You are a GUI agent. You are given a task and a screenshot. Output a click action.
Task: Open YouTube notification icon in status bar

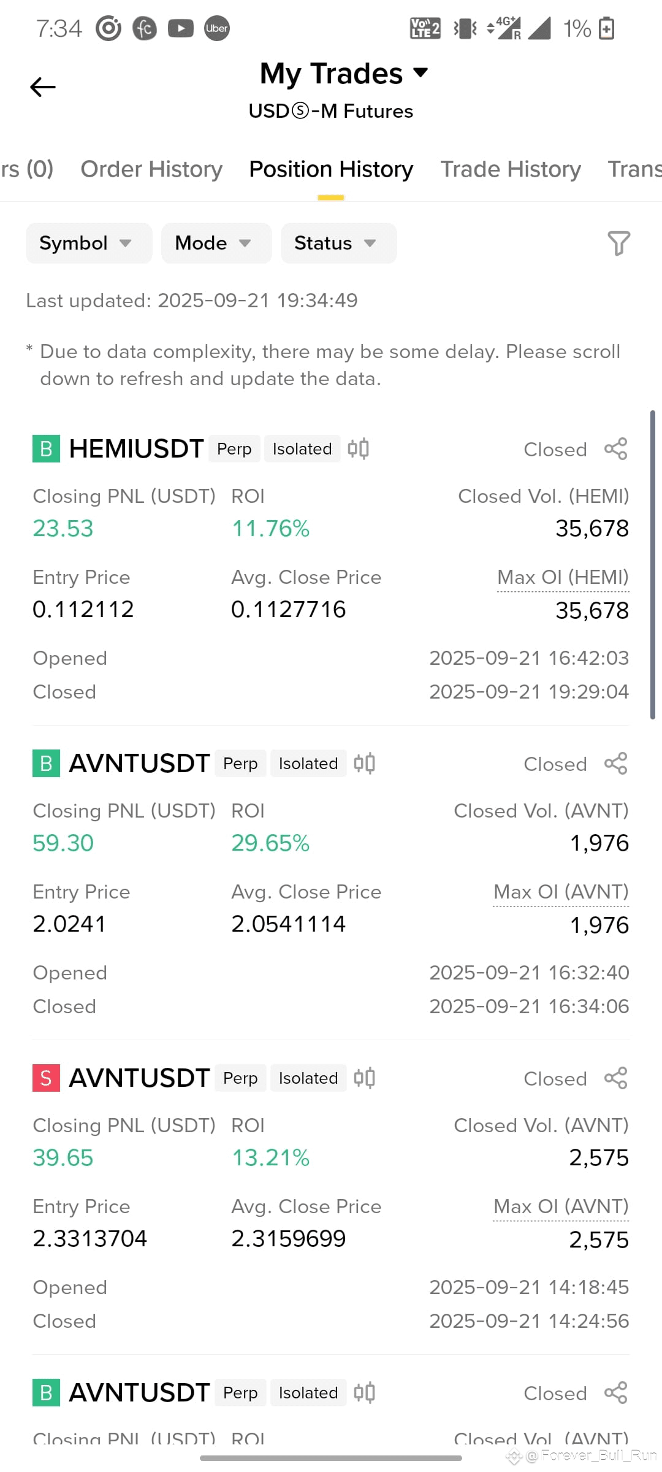point(181,28)
